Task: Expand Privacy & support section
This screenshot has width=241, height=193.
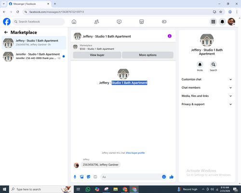Action: pyautogui.click(x=207, y=104)
